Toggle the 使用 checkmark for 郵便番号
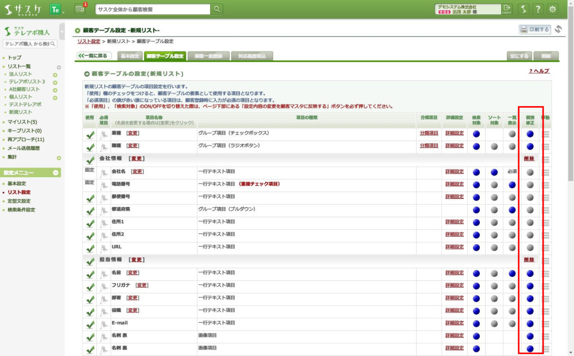This screenshot has width=574, height=356. [90, 197]
